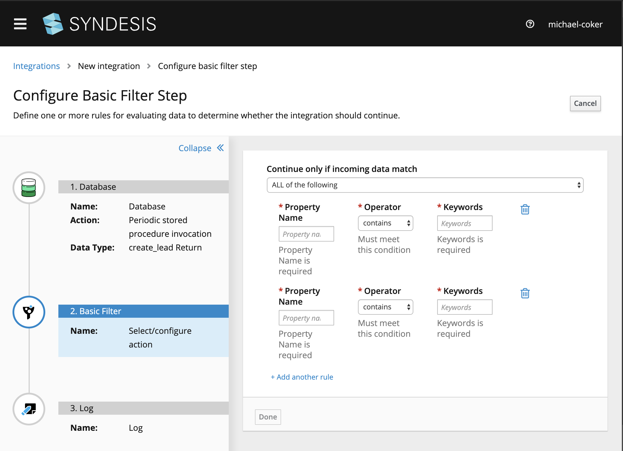Go to the Integrations breadcrumb link

pyautogui.click(x=36, y=66)
